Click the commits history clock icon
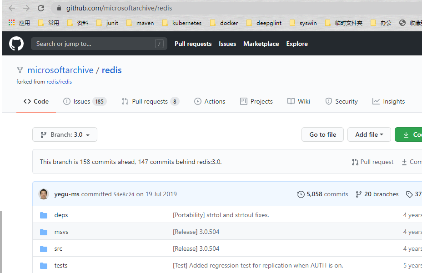The width and height of the screenshot is (422, 273). coord(301,194)
